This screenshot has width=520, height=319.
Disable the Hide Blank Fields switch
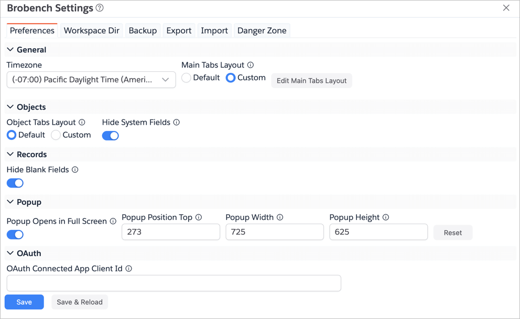[x=15, y=183]
